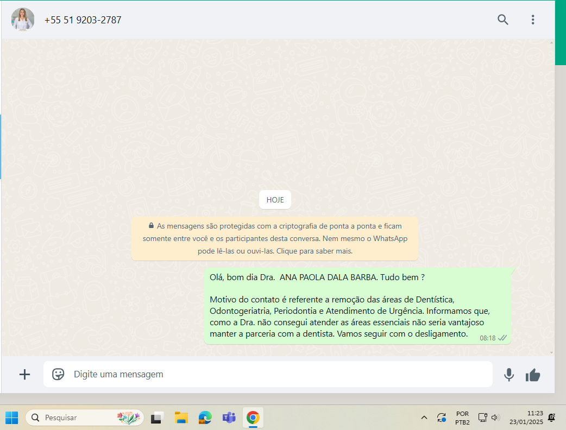Click the chat scrollbar up arrow
Image resolution: width=566 pixels, height=430 pixels.
pyautogui.click(x=551, y=42)
